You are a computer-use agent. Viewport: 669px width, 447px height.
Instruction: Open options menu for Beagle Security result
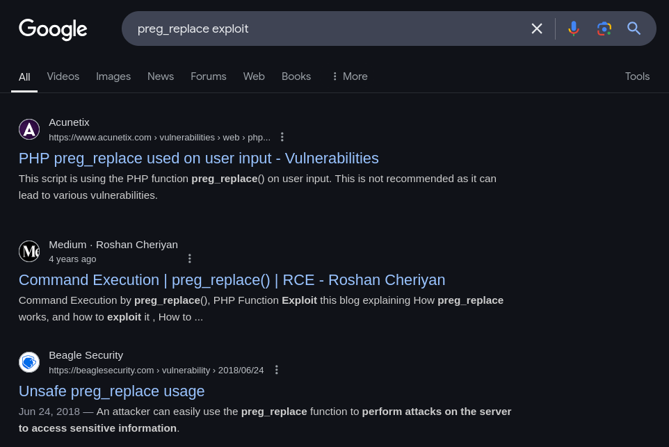277,370
